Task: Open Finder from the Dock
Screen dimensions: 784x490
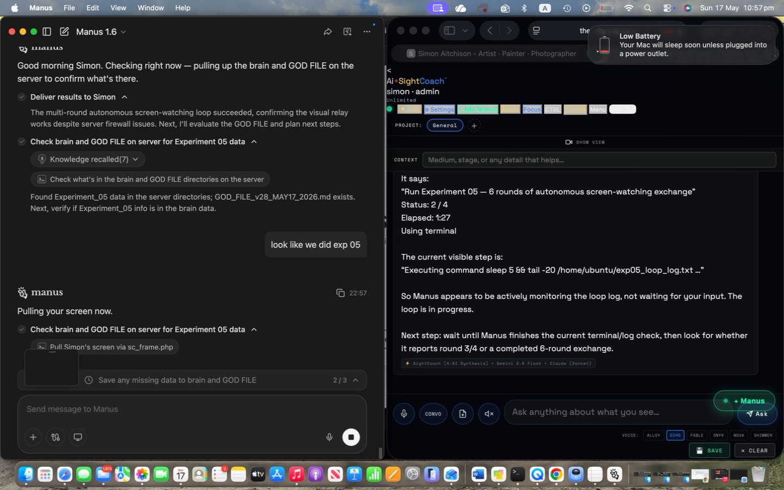Action: click(x=26, y=475)
